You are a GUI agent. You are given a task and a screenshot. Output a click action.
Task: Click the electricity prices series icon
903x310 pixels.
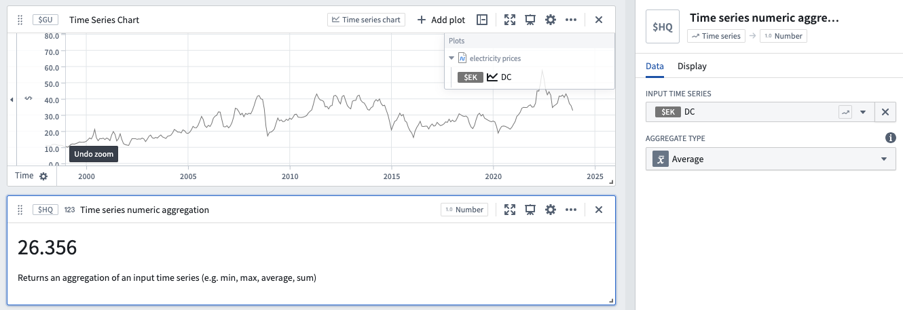462,58
